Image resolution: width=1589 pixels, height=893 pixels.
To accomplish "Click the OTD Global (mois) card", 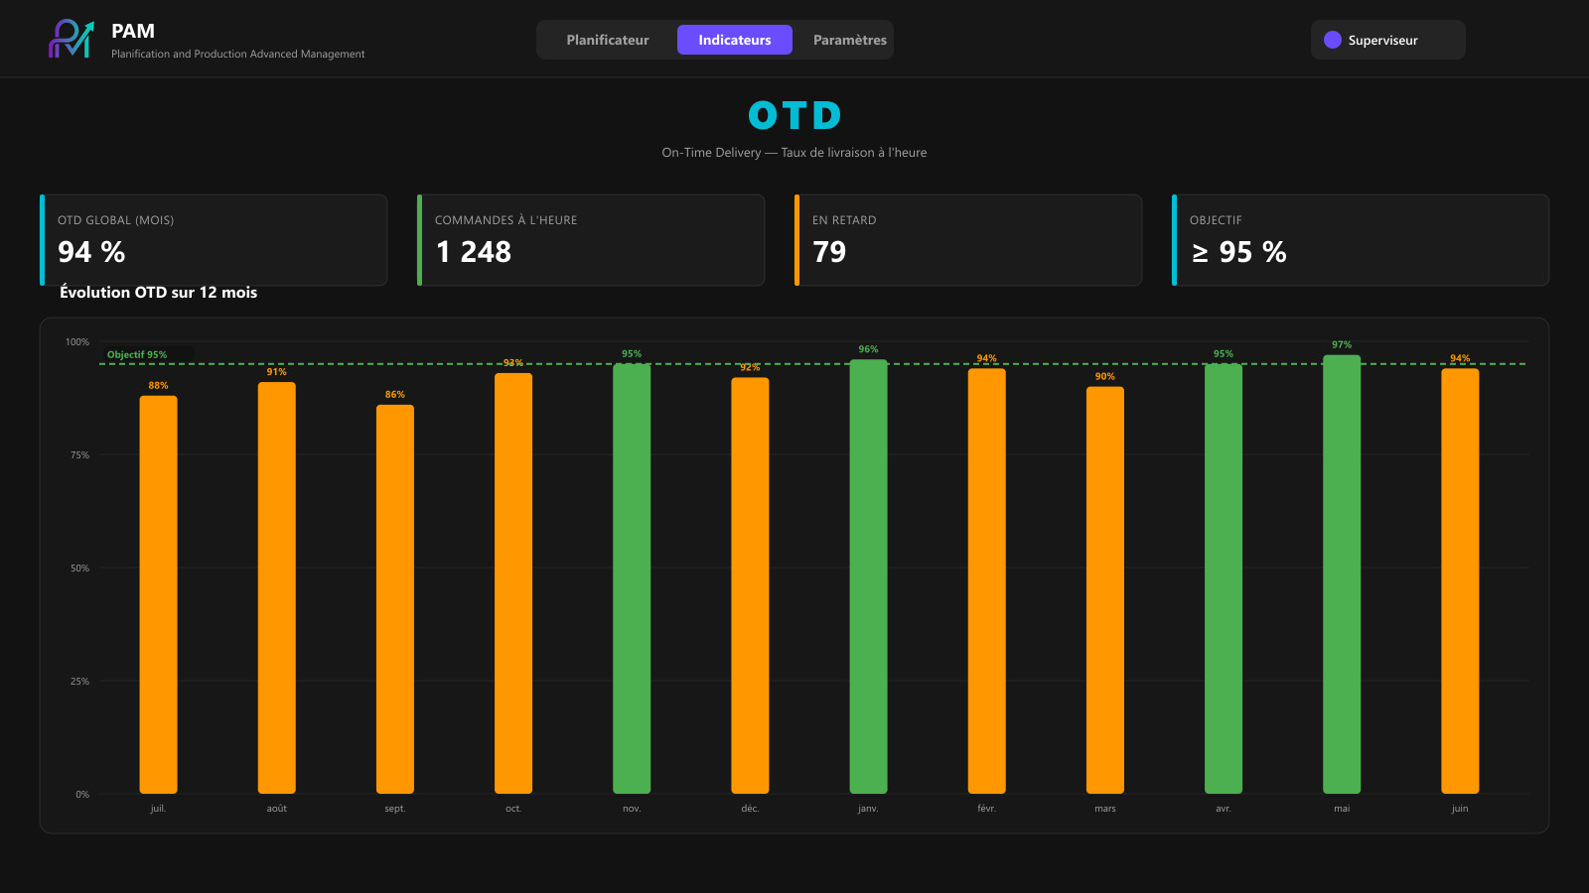I will tap(214, 240).
